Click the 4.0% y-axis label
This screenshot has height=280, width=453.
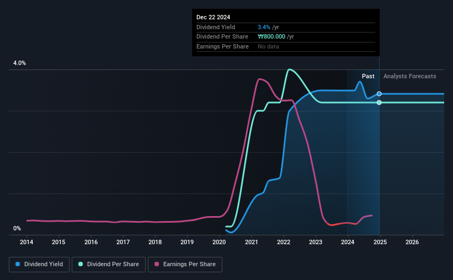pos(19,63)
